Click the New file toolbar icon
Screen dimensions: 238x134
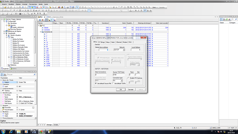tap(2, 7)
